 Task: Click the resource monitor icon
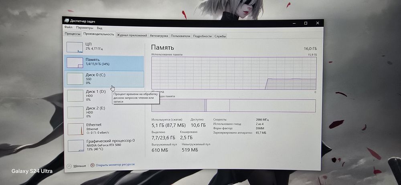[92, 165]
